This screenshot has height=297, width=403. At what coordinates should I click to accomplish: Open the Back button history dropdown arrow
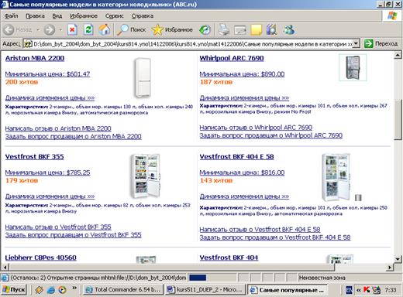click(x=38, y=30)
